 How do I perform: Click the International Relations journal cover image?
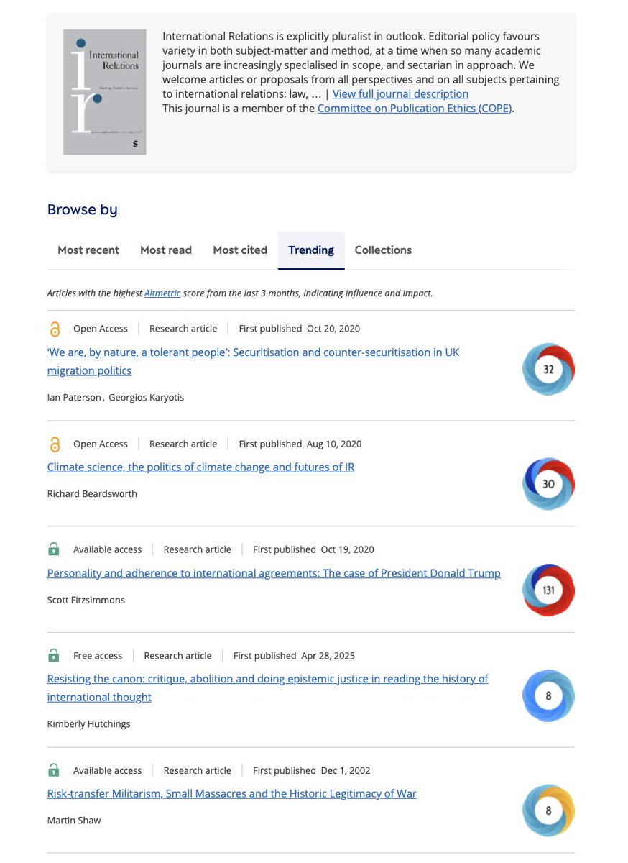click(x=104, y=91)
